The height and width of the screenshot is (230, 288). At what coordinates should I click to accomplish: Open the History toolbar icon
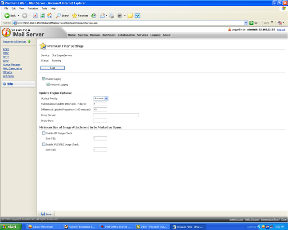[94, 16]
